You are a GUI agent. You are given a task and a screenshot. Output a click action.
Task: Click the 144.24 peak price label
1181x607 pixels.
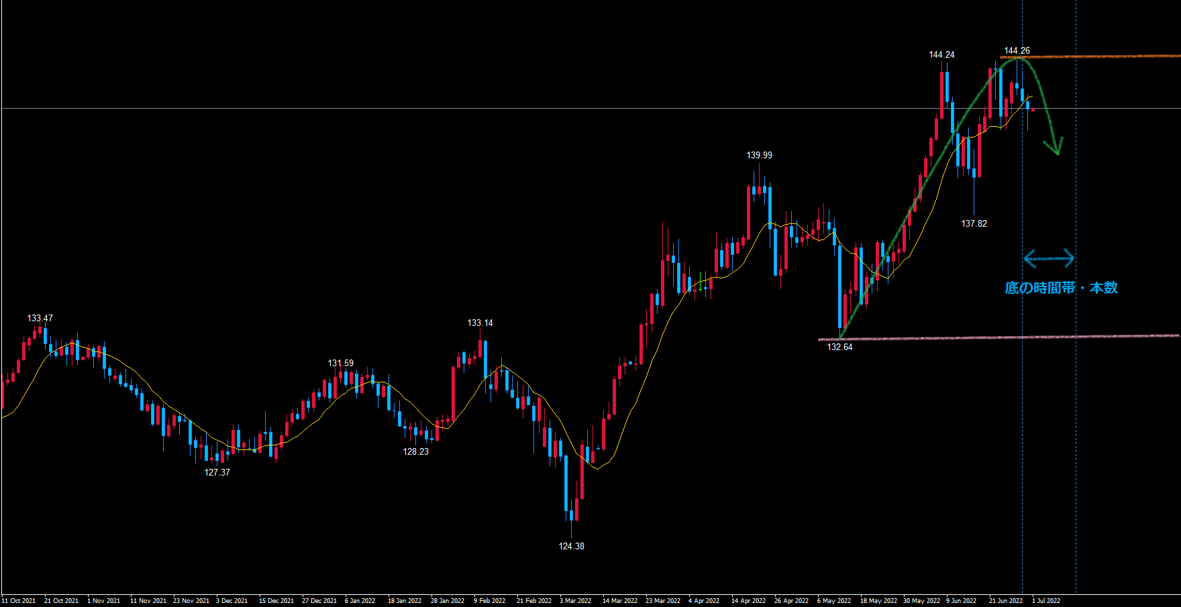pyautogui.click(x=941, y=55)
